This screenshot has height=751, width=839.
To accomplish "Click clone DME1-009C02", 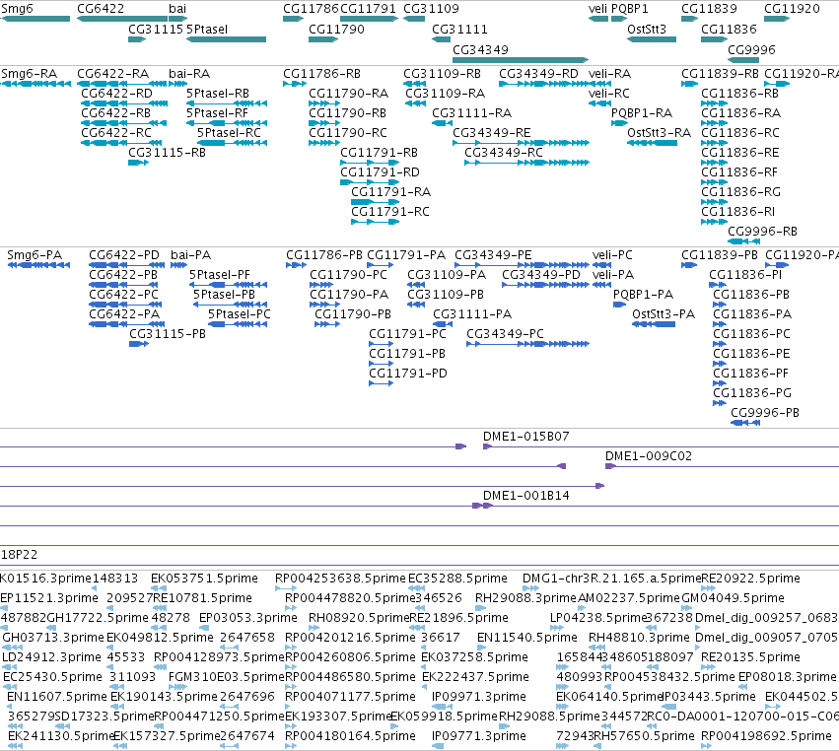I will [649, 456].
